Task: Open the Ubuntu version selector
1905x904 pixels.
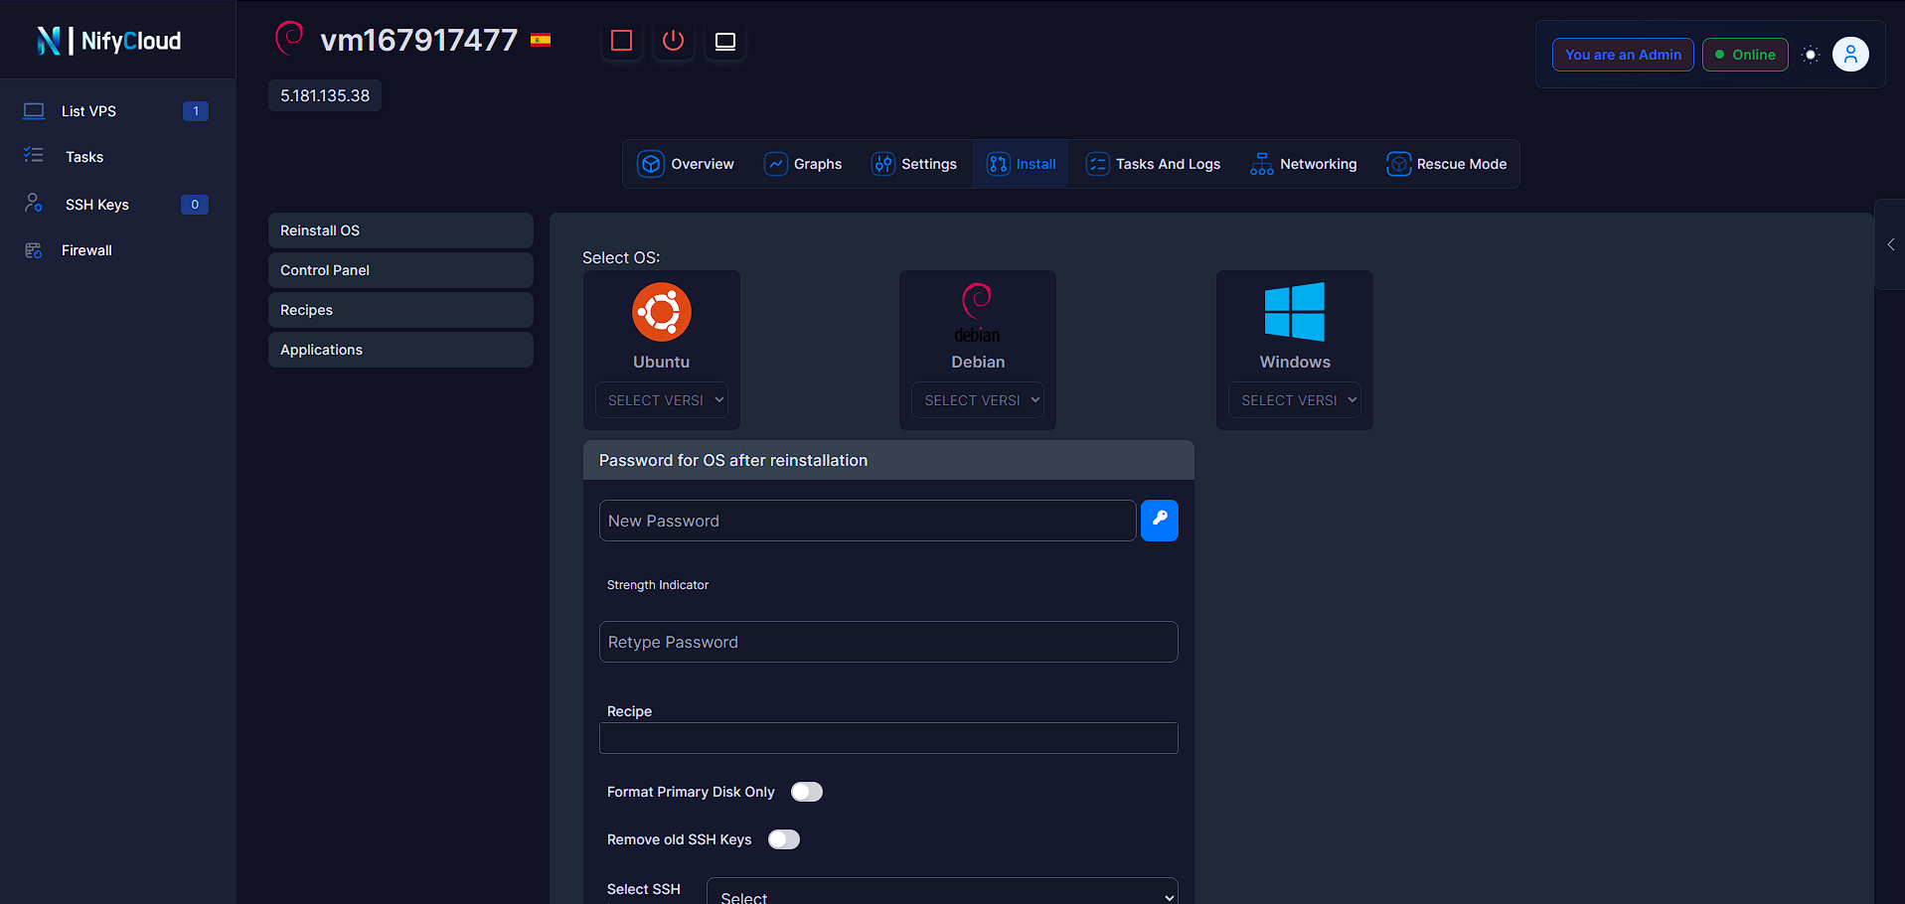Action: 662,399
